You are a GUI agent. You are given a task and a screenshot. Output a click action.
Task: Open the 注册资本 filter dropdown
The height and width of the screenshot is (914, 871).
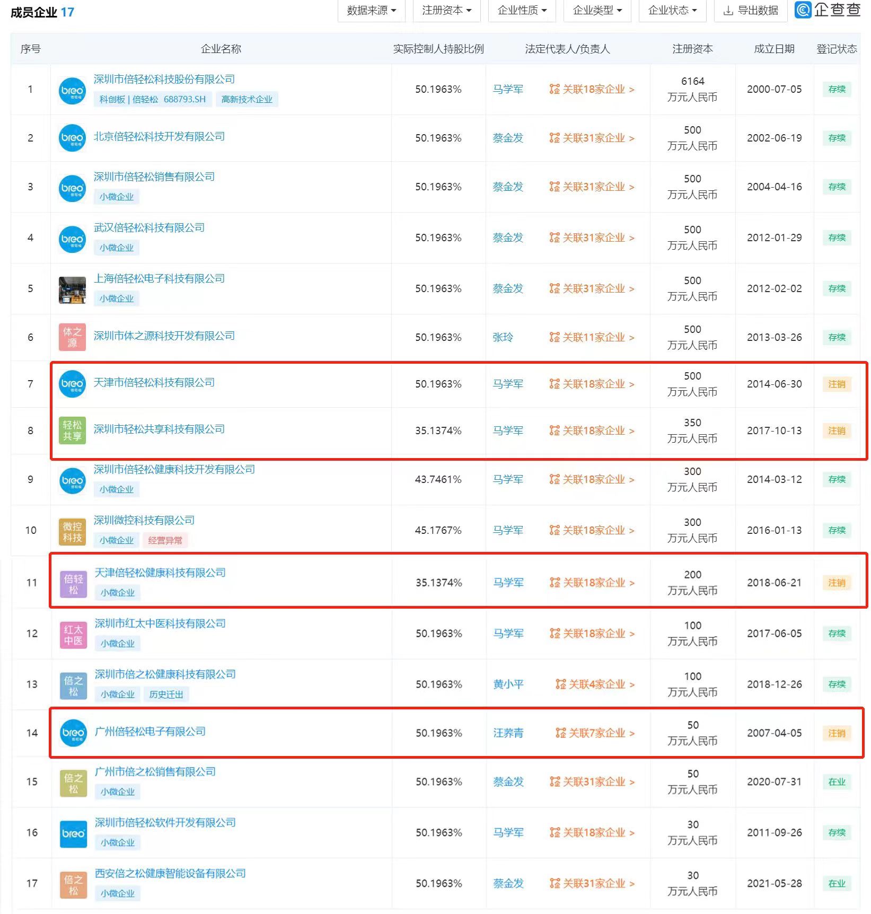pos(446,11)
